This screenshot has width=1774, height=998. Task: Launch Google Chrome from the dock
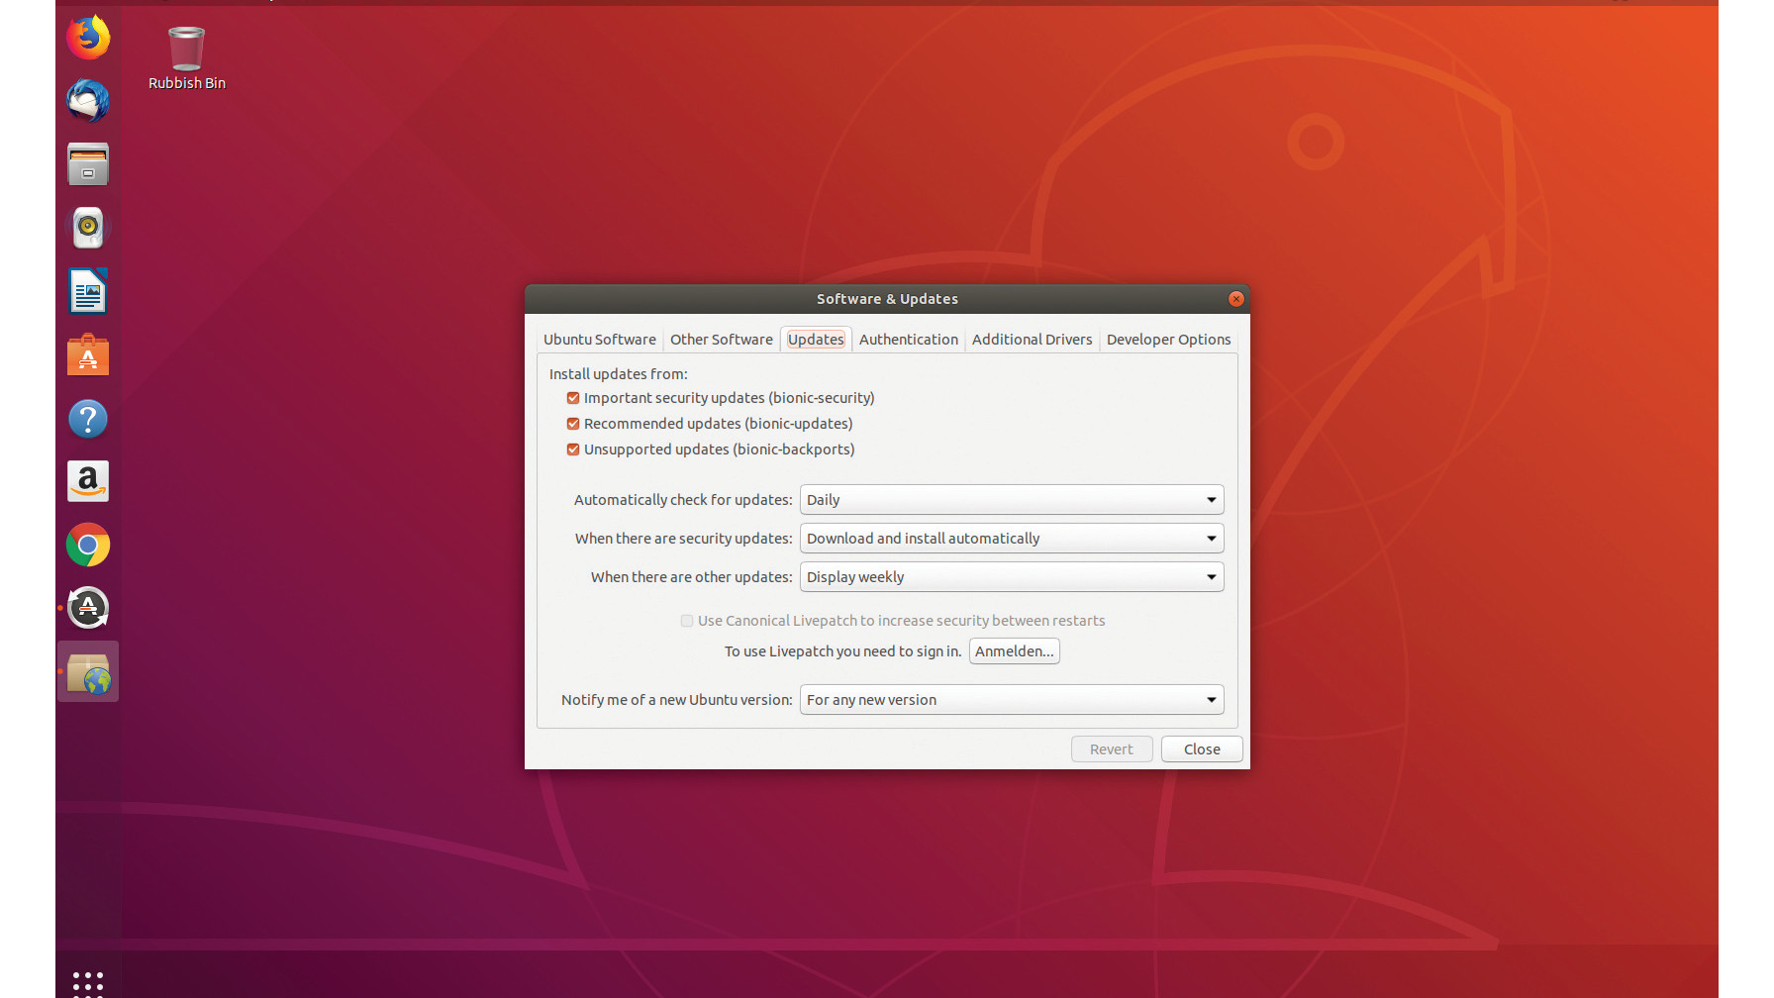tap(88, 545)
